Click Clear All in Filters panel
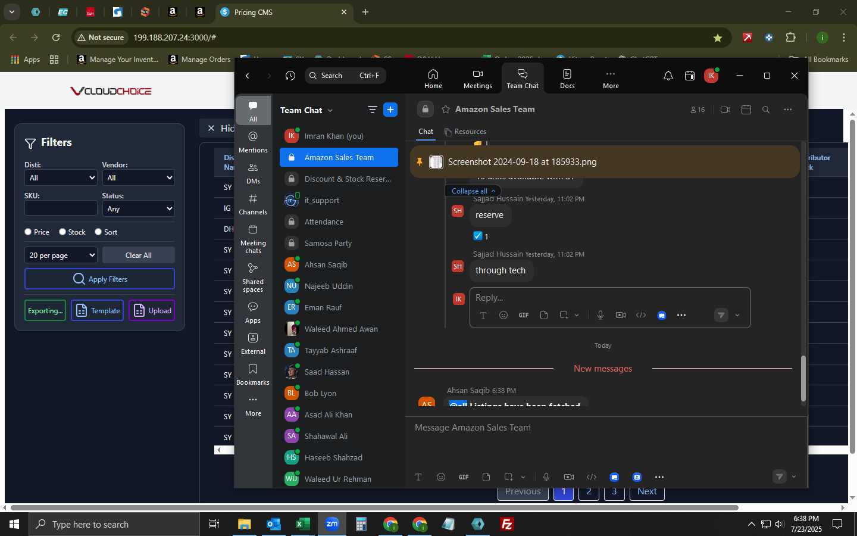 138,255
